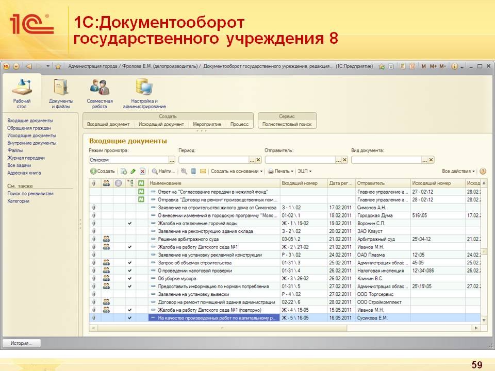This screenshot has height=371, width=495.
Task: Toggle checkmark in О проведении налоговой проверки row
Action: tap(130, 271)
